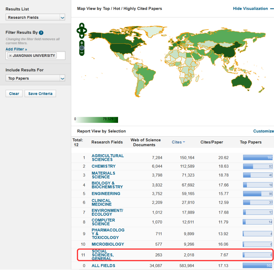Screen dimensions: 274x271
Task: Reset map to world view globe icon
Action: pyautogui.click(x=82, y=48)
